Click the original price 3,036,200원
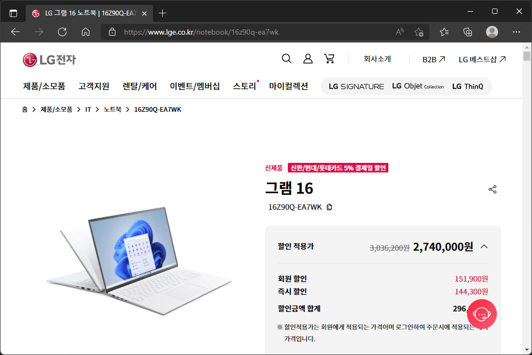 (389, 247)
